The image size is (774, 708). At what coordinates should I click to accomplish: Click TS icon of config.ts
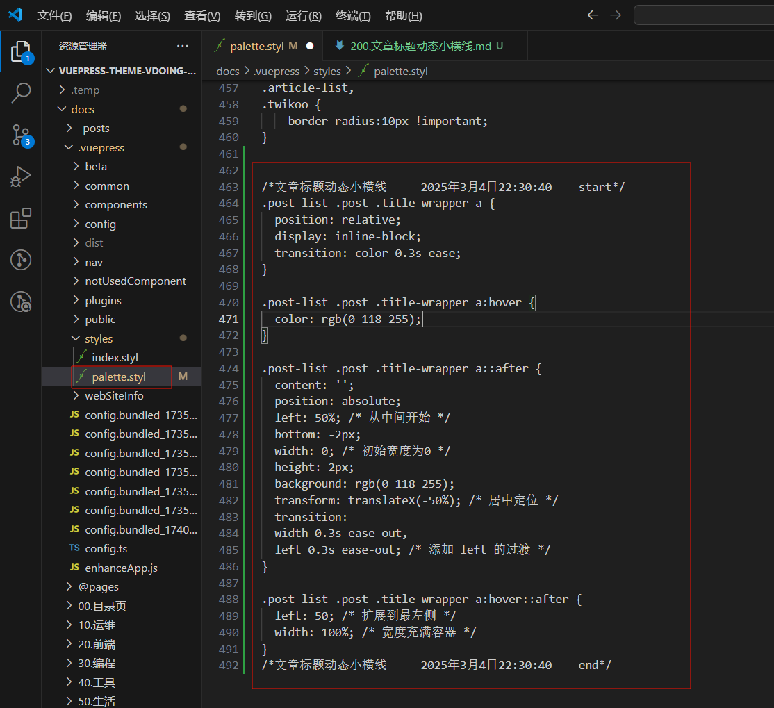click(x=74, y=548)
